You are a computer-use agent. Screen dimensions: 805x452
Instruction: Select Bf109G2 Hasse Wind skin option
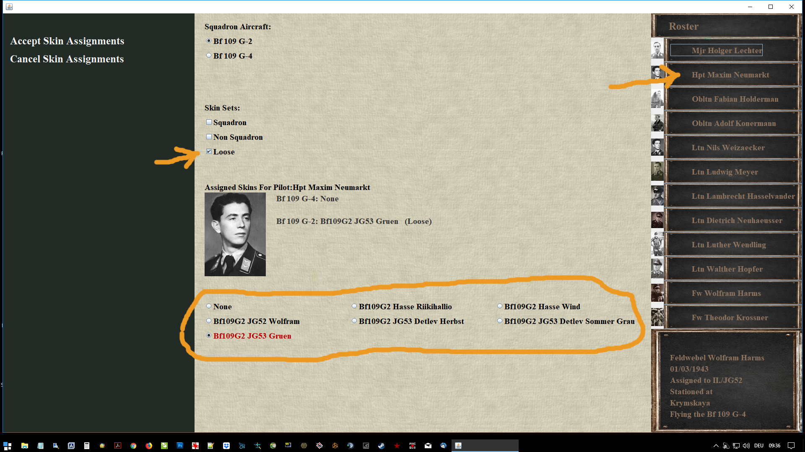point(500,306)
